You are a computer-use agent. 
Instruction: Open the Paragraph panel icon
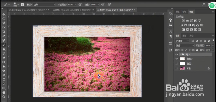(x=171, y=36)
